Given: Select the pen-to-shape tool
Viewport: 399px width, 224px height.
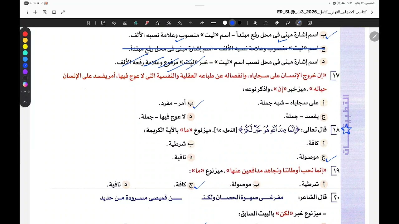Looking at the screenshot, I should click(x=169, y=23).
